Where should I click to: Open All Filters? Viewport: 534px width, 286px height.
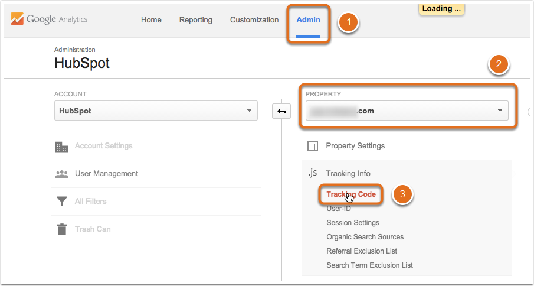point(91,201)
